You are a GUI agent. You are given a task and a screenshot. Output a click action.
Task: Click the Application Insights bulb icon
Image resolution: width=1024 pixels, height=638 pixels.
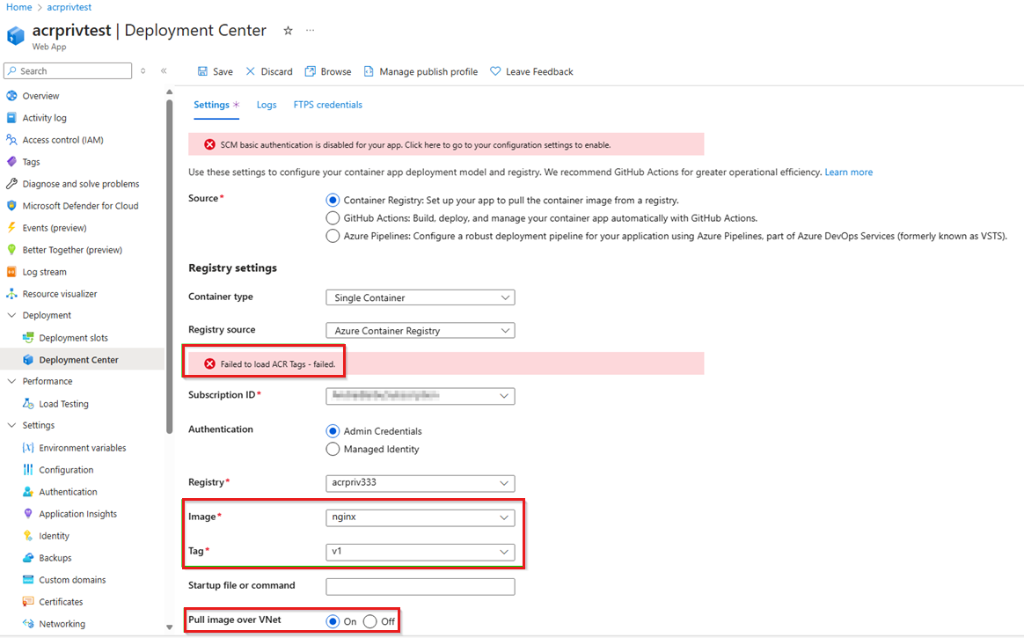pos(28,514)
